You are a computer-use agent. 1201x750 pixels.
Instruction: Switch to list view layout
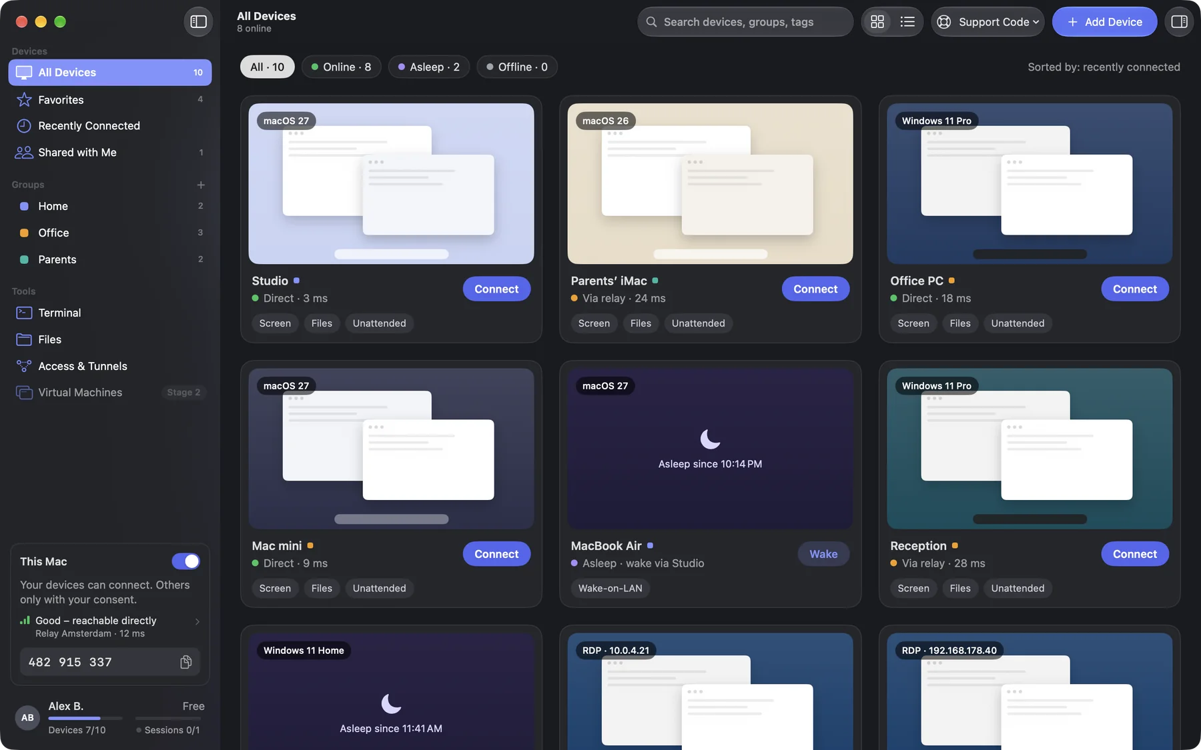907,22
